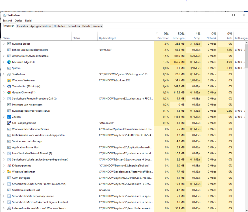Switch to the Prestaties tab
Screen dimensions: 248x212
coord(22,26)
